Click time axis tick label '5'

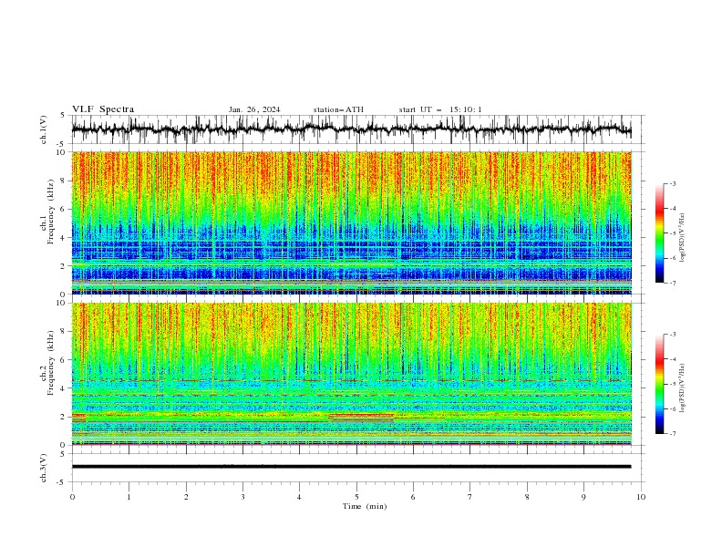click(356, 497)
